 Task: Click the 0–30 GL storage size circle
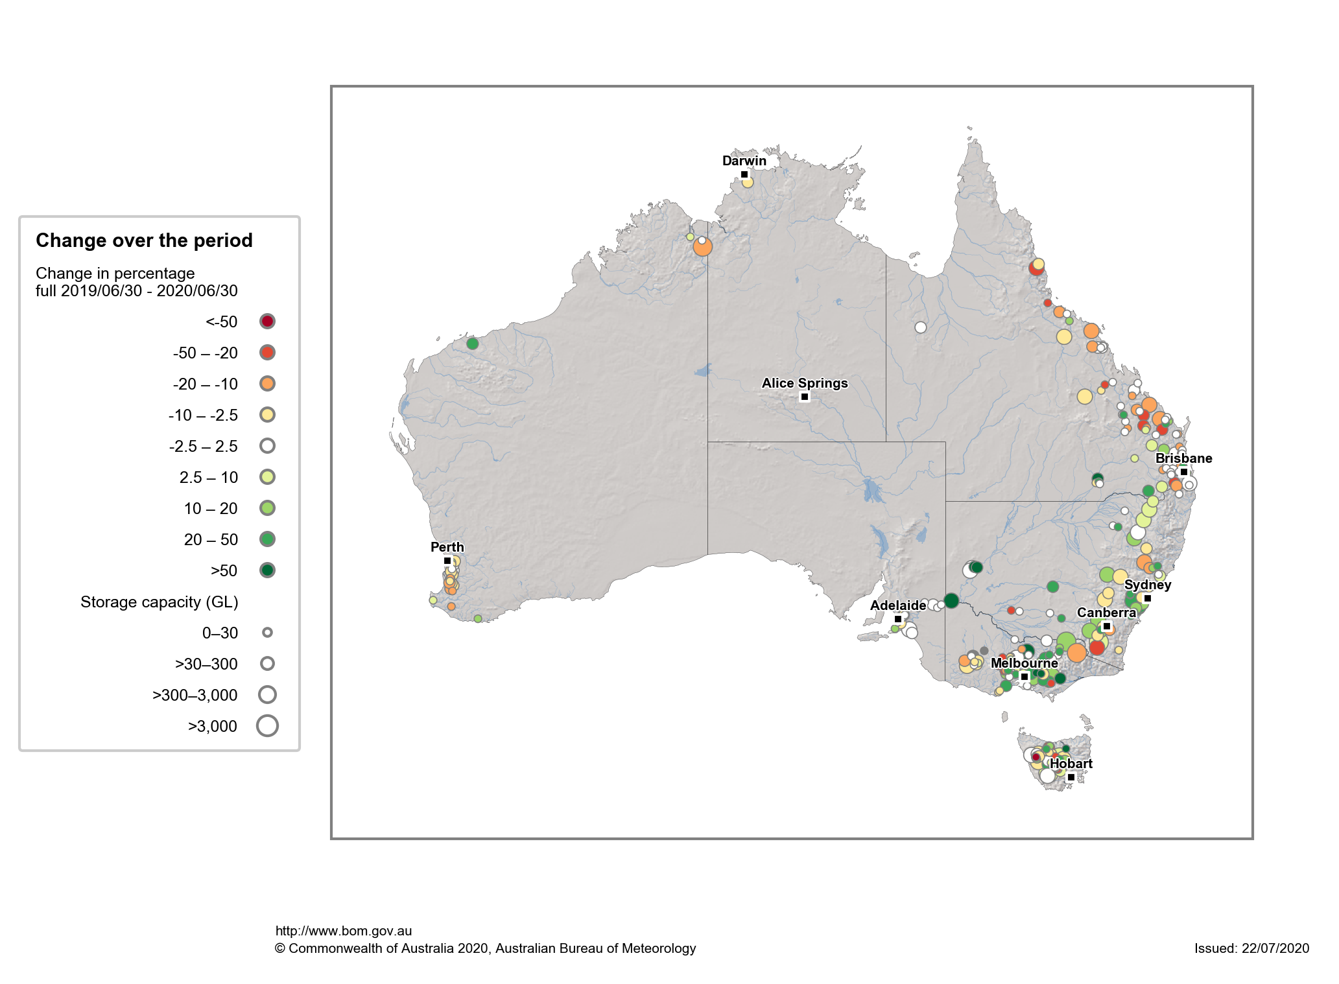[x=267, y=632]
